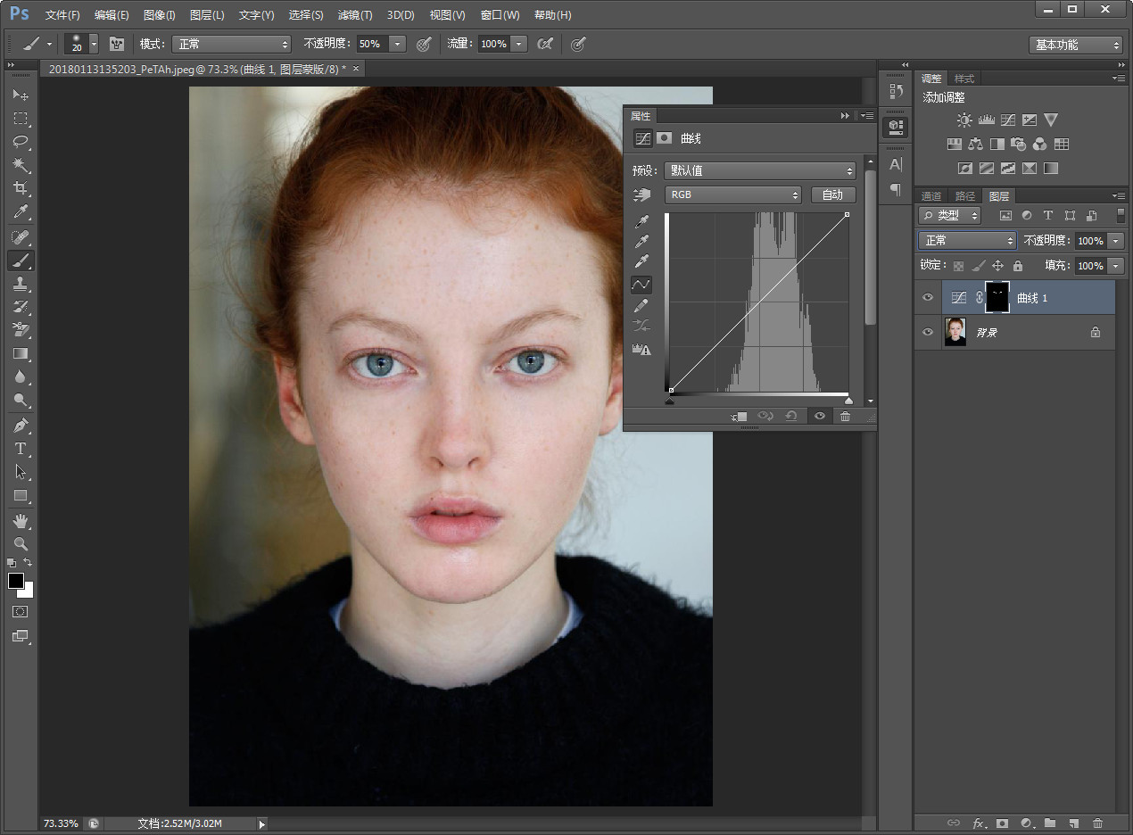
Task: Toggle adjustment visibility eye in Properties panel
Action: (819, 417)
